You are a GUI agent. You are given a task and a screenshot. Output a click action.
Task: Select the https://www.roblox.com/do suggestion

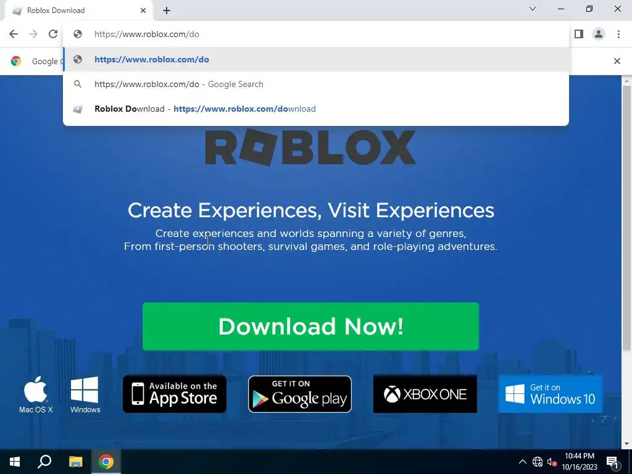pyautogui.click(x=316, y=59)
